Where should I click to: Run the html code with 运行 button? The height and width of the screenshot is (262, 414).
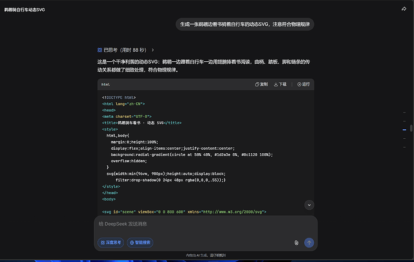(304, 84)
